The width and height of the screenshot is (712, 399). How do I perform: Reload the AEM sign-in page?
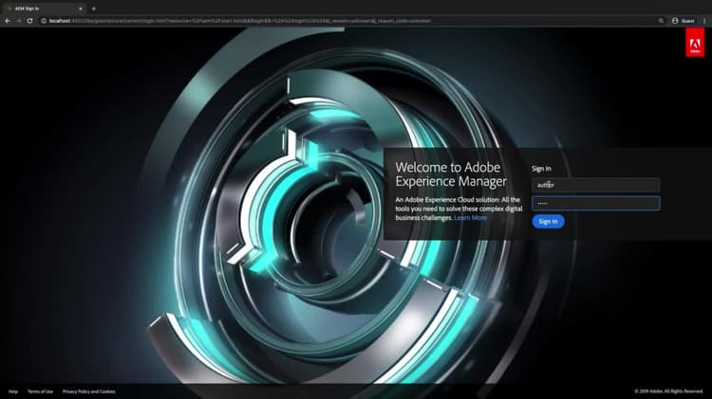point(30,21)
